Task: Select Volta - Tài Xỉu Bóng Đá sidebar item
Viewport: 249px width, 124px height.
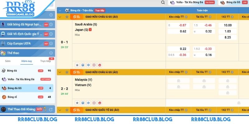Action: pos(27,79)
